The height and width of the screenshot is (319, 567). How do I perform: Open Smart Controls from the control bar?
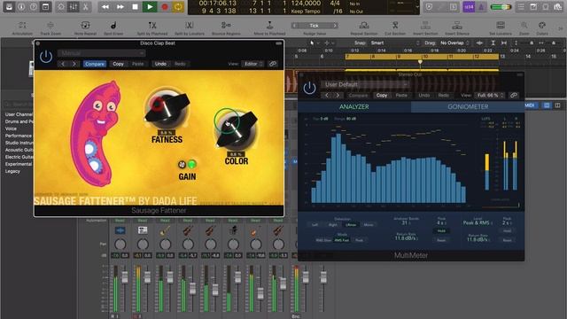click(61, 6)
